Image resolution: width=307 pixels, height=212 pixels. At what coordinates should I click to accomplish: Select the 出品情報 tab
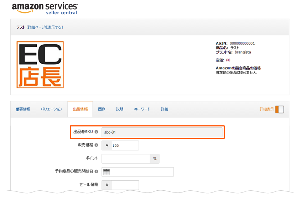(x=80, y=109)
